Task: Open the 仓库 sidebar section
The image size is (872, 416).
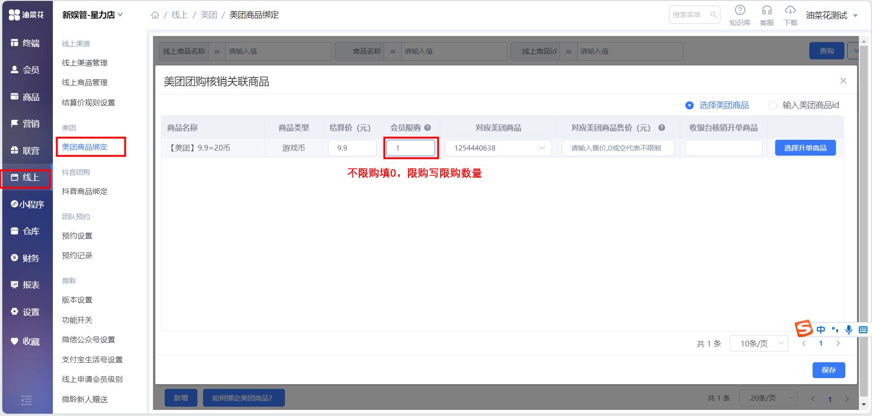Action: (x=26, y=231)
